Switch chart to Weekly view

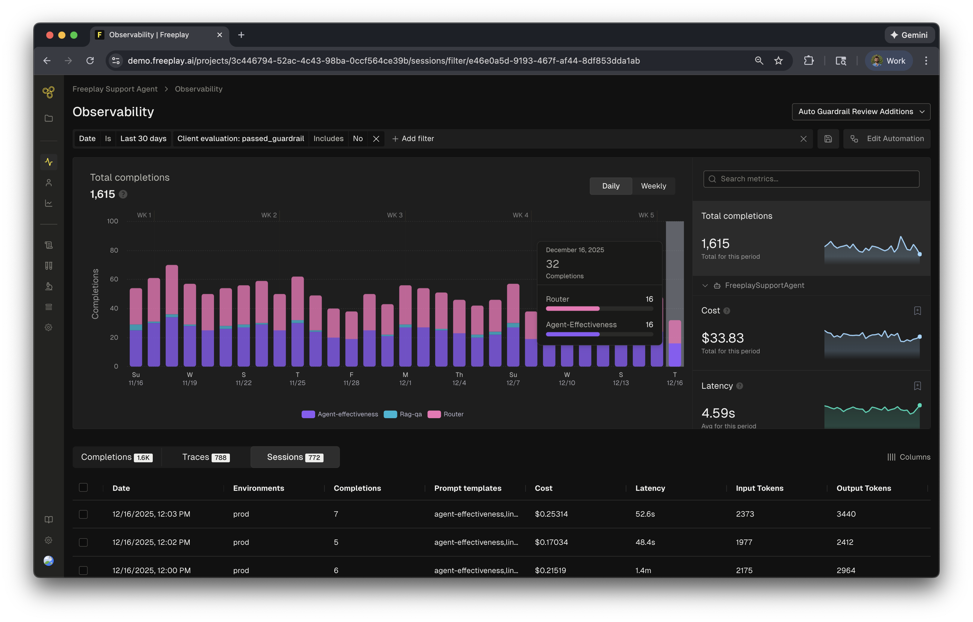653,186
